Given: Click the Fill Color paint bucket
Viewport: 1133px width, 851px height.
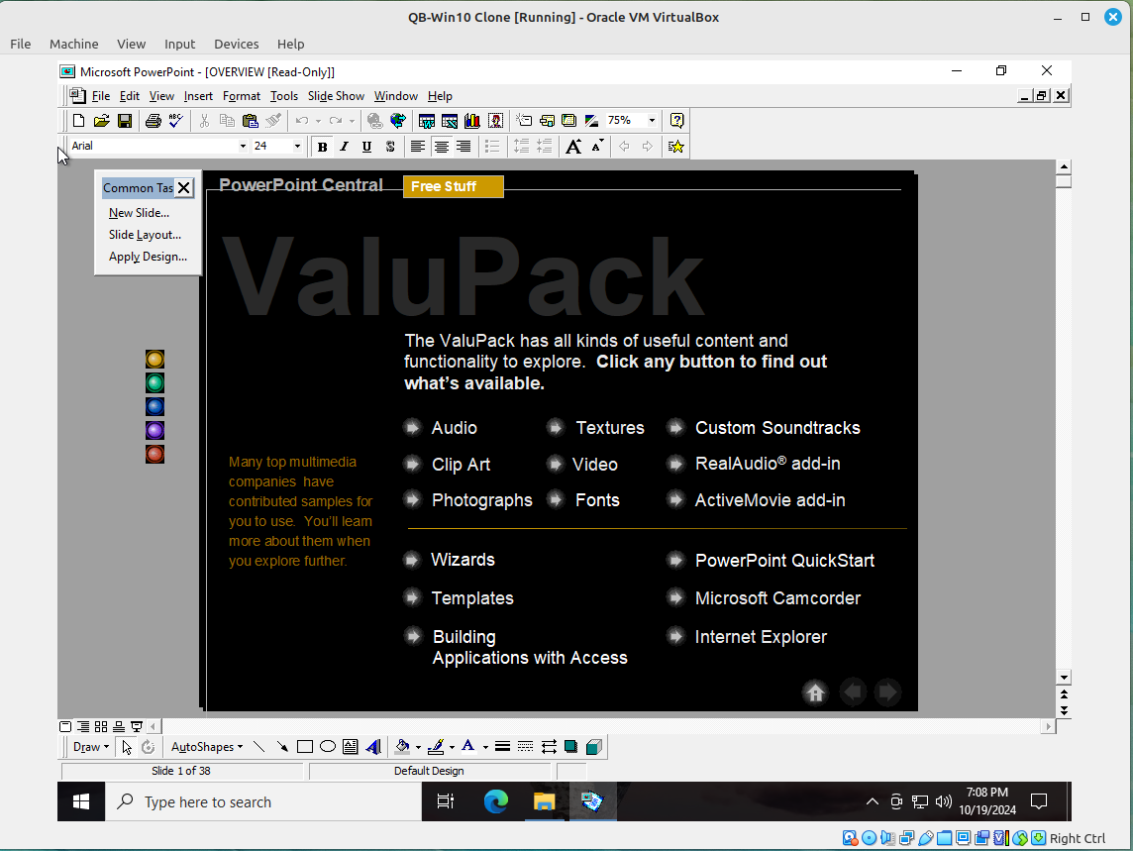Looking at the screenshot, I should pyautogui.click(x=402, y=747).
